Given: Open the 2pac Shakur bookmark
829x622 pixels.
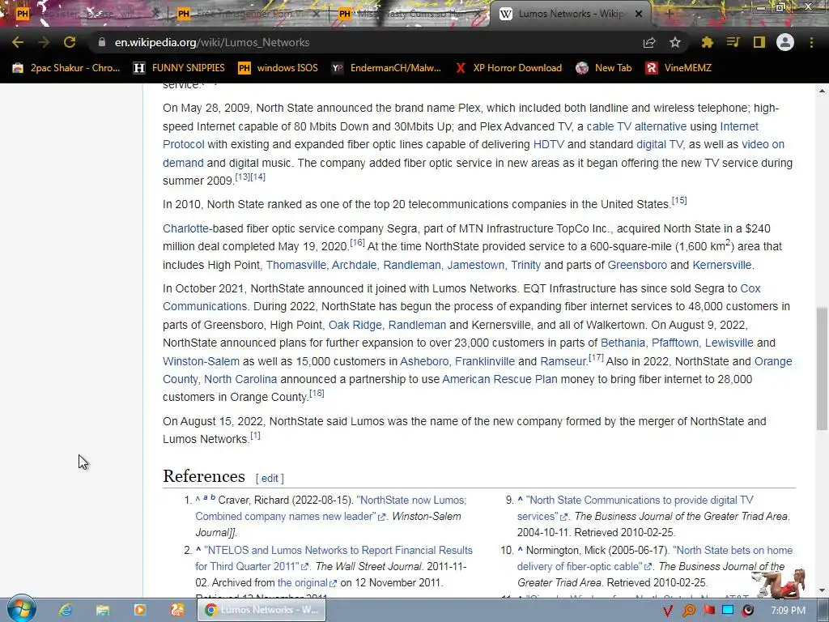Looking at the screenshot, I should [x=66, y=68].
